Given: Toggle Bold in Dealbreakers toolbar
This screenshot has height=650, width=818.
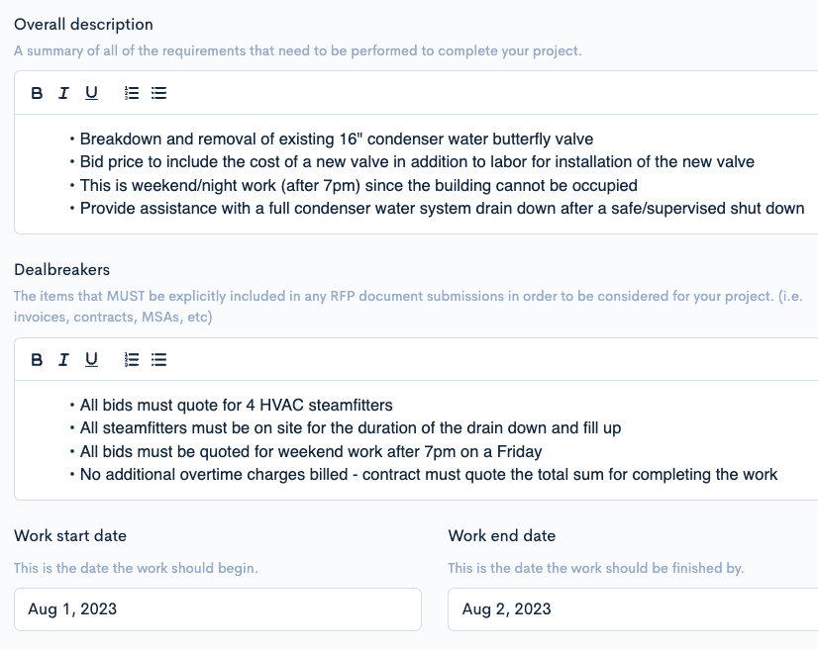Looking at the screenshot, I should pos(37,360).
